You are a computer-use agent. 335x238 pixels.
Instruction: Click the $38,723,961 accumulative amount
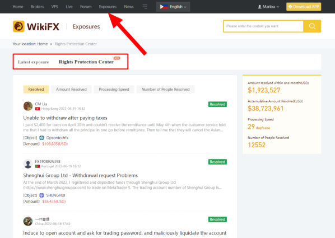(x=266, y=109)
